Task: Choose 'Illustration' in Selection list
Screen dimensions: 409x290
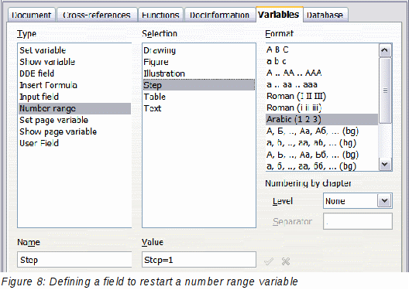Action: (x=199, y=73)
